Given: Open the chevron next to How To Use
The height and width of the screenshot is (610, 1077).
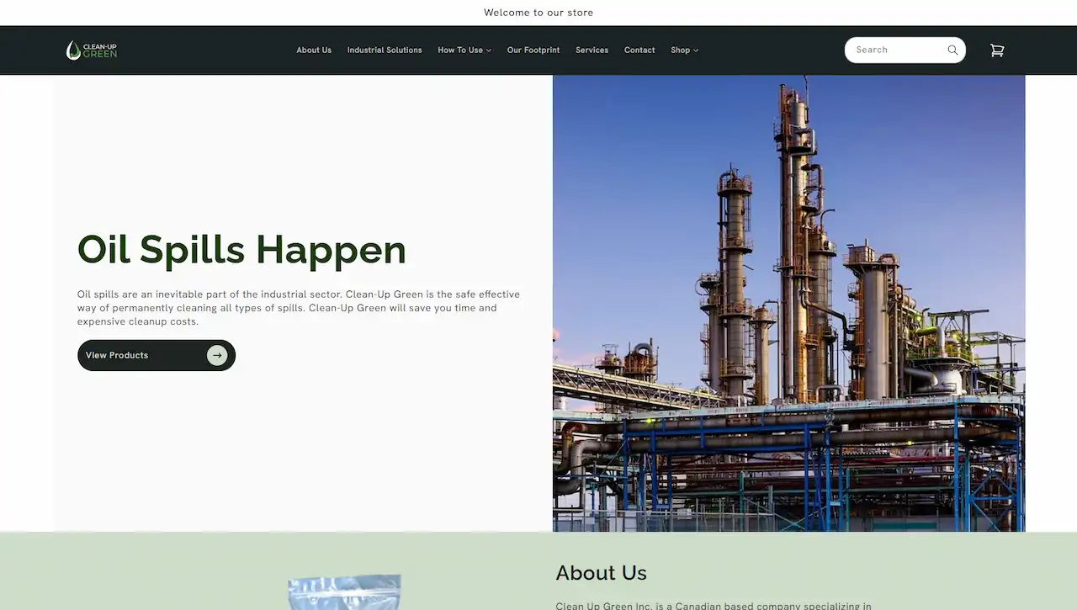Looking at the screenshot, I should pyautogui.click(x=489, y=50).
